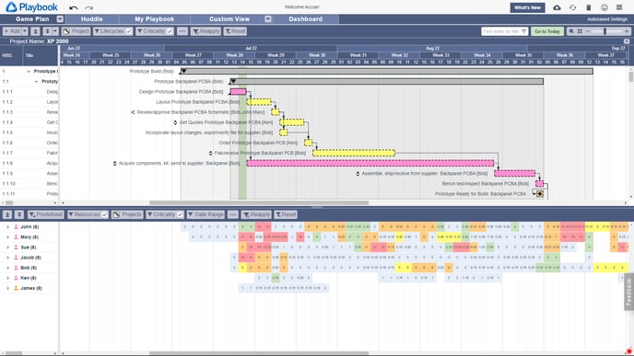Click the trash bin icon
Screen dimensions: 634x356
[x=588, y=7]
